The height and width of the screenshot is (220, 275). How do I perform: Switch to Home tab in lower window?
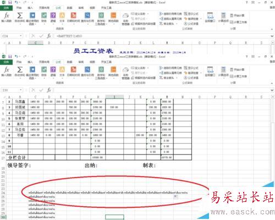click(19, 62)
